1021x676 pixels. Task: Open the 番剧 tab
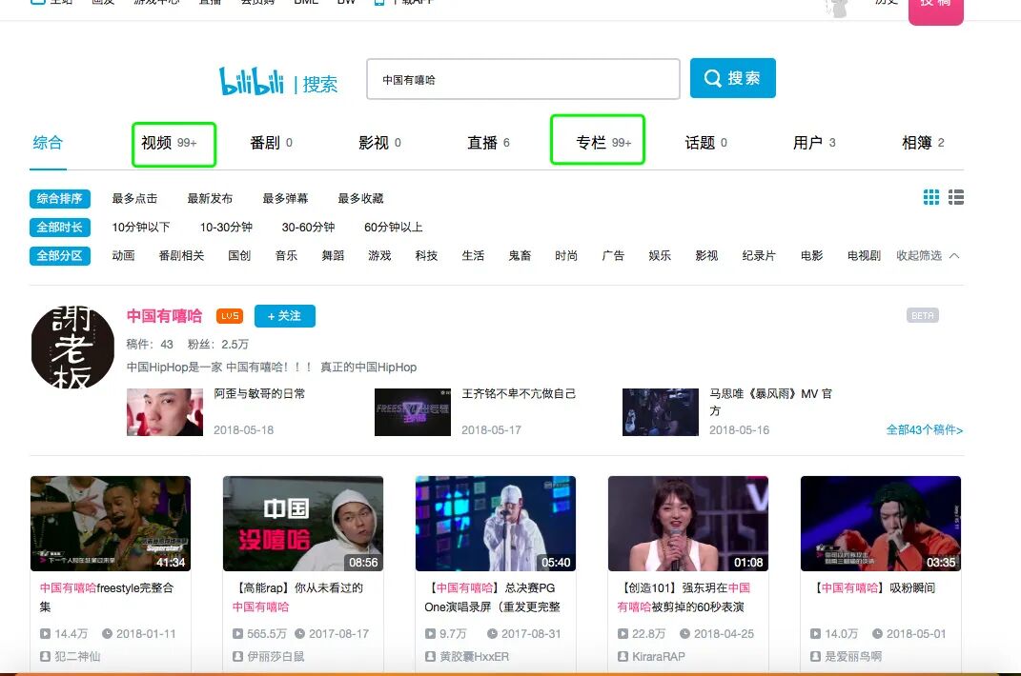pyautogui.click(x=271, y=143)
